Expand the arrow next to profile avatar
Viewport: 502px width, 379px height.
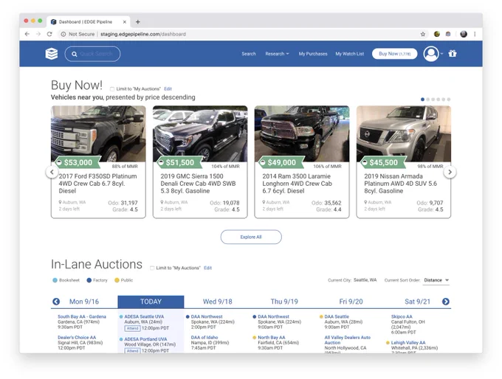coord(441,54)
